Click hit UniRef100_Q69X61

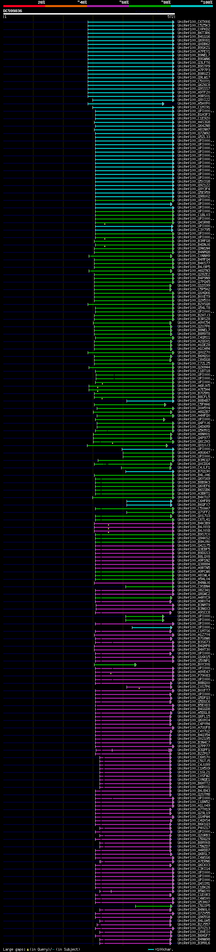tap(194, 40)
